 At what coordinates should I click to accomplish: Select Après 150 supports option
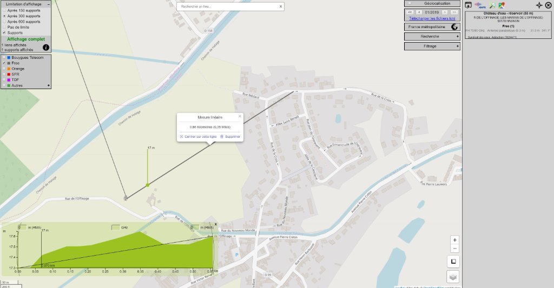coord(4,11)
